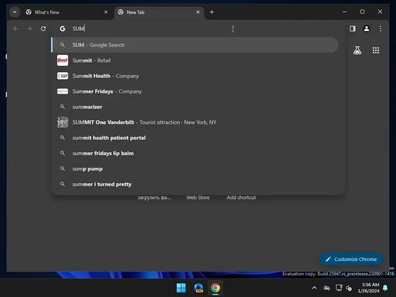Image resolution: width=396 pixels, height=297 pixels.
Task: Open the загрузить фа... shortcut
Action: (x=154, y=198)
